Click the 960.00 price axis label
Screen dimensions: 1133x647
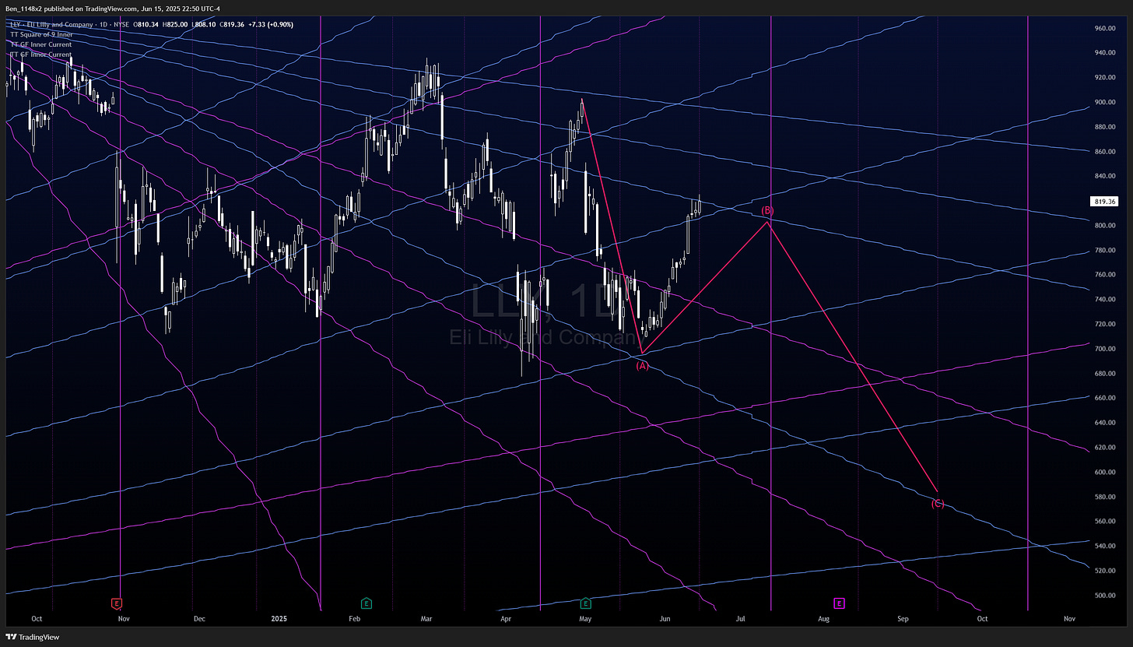1103,28
